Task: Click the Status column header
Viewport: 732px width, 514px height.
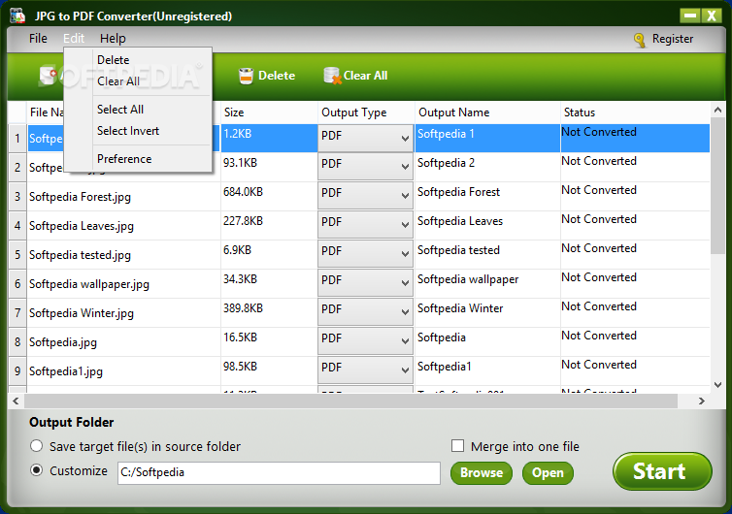Action: (x=635, y=112)
